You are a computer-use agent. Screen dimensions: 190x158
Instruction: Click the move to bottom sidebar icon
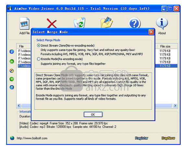coord(12,87)
